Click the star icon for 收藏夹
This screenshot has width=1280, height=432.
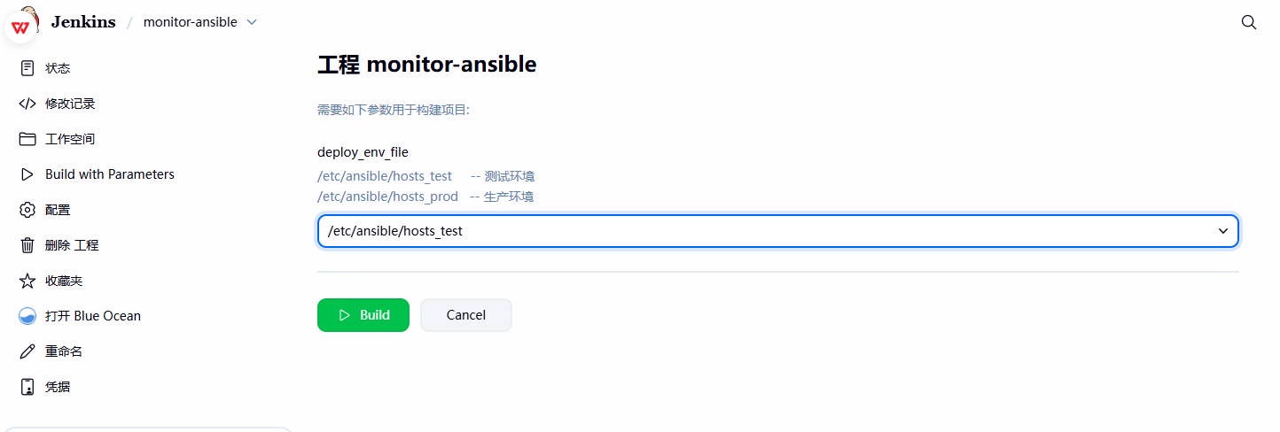point(27,281)
